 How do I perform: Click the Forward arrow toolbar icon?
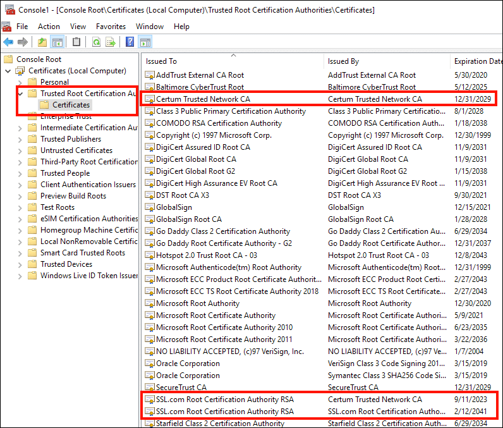point(23,42)
